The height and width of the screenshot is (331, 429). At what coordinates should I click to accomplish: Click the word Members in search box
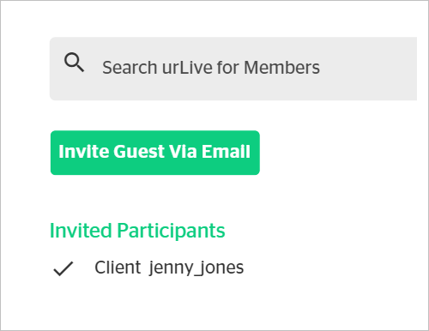point(281,68)
